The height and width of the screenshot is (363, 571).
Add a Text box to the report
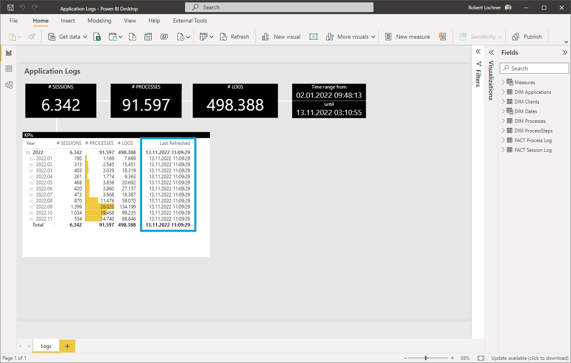(313, 37)
